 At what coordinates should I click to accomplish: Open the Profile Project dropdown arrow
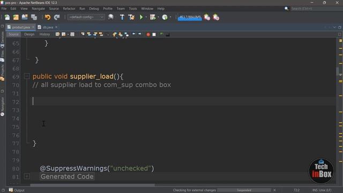[170, 17]
